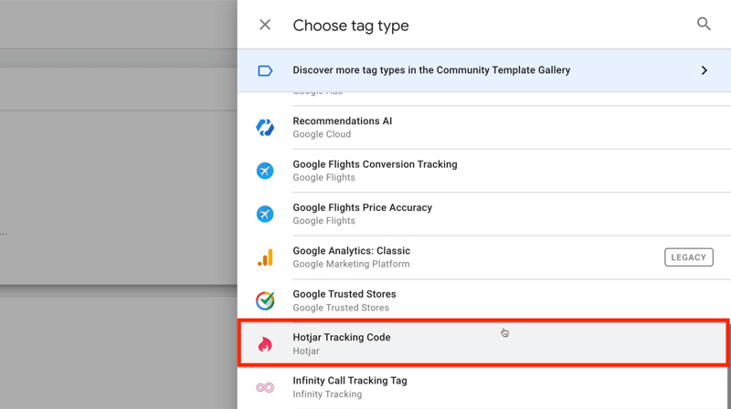Select Recommendations AI tag type label
Image resolution: width=731 pixels, height=409 pixels.
[x=342, y=121]
